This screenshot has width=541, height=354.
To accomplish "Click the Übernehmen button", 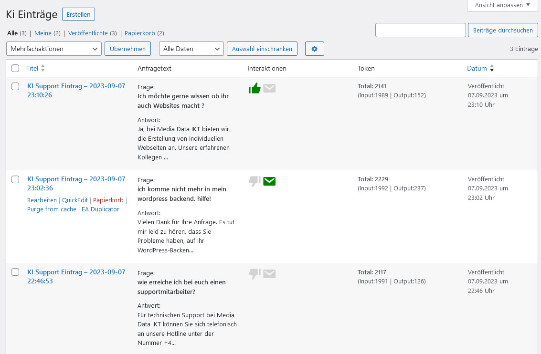I will tap(127, 49).
